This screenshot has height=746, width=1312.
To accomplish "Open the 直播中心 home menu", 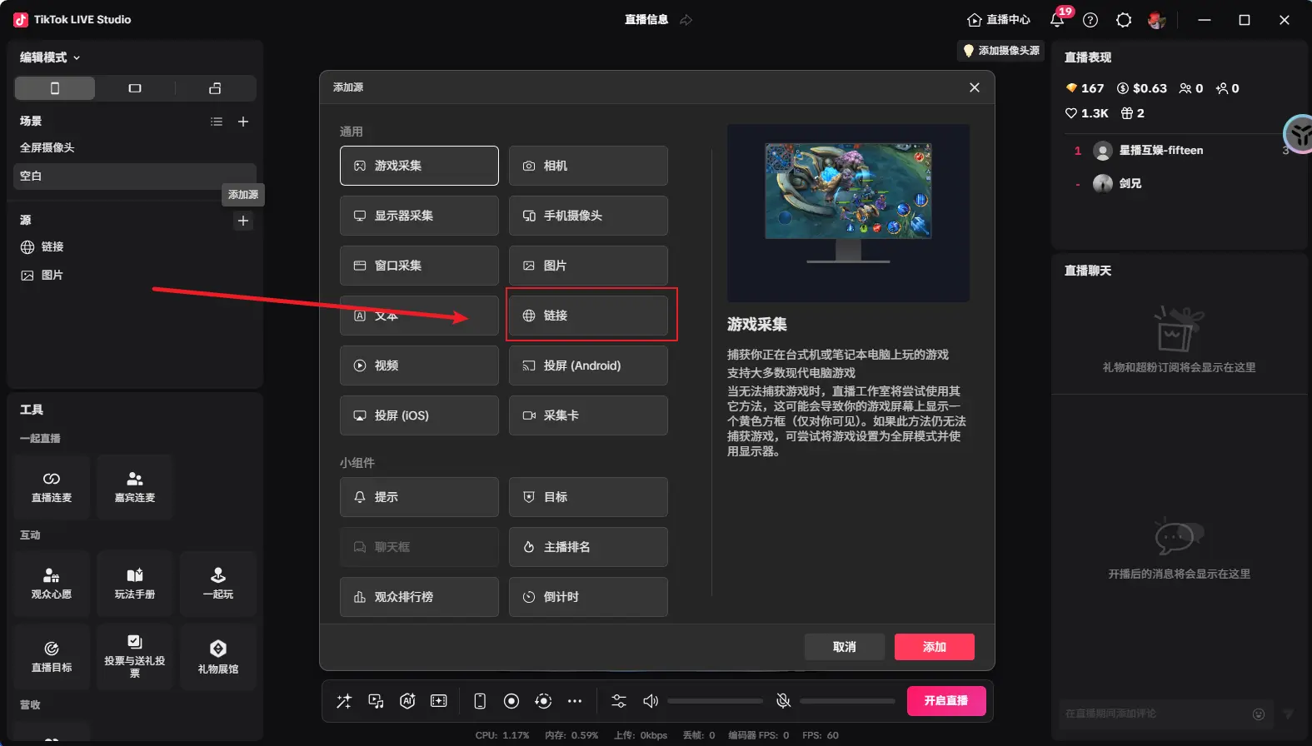I will (998, 20).
